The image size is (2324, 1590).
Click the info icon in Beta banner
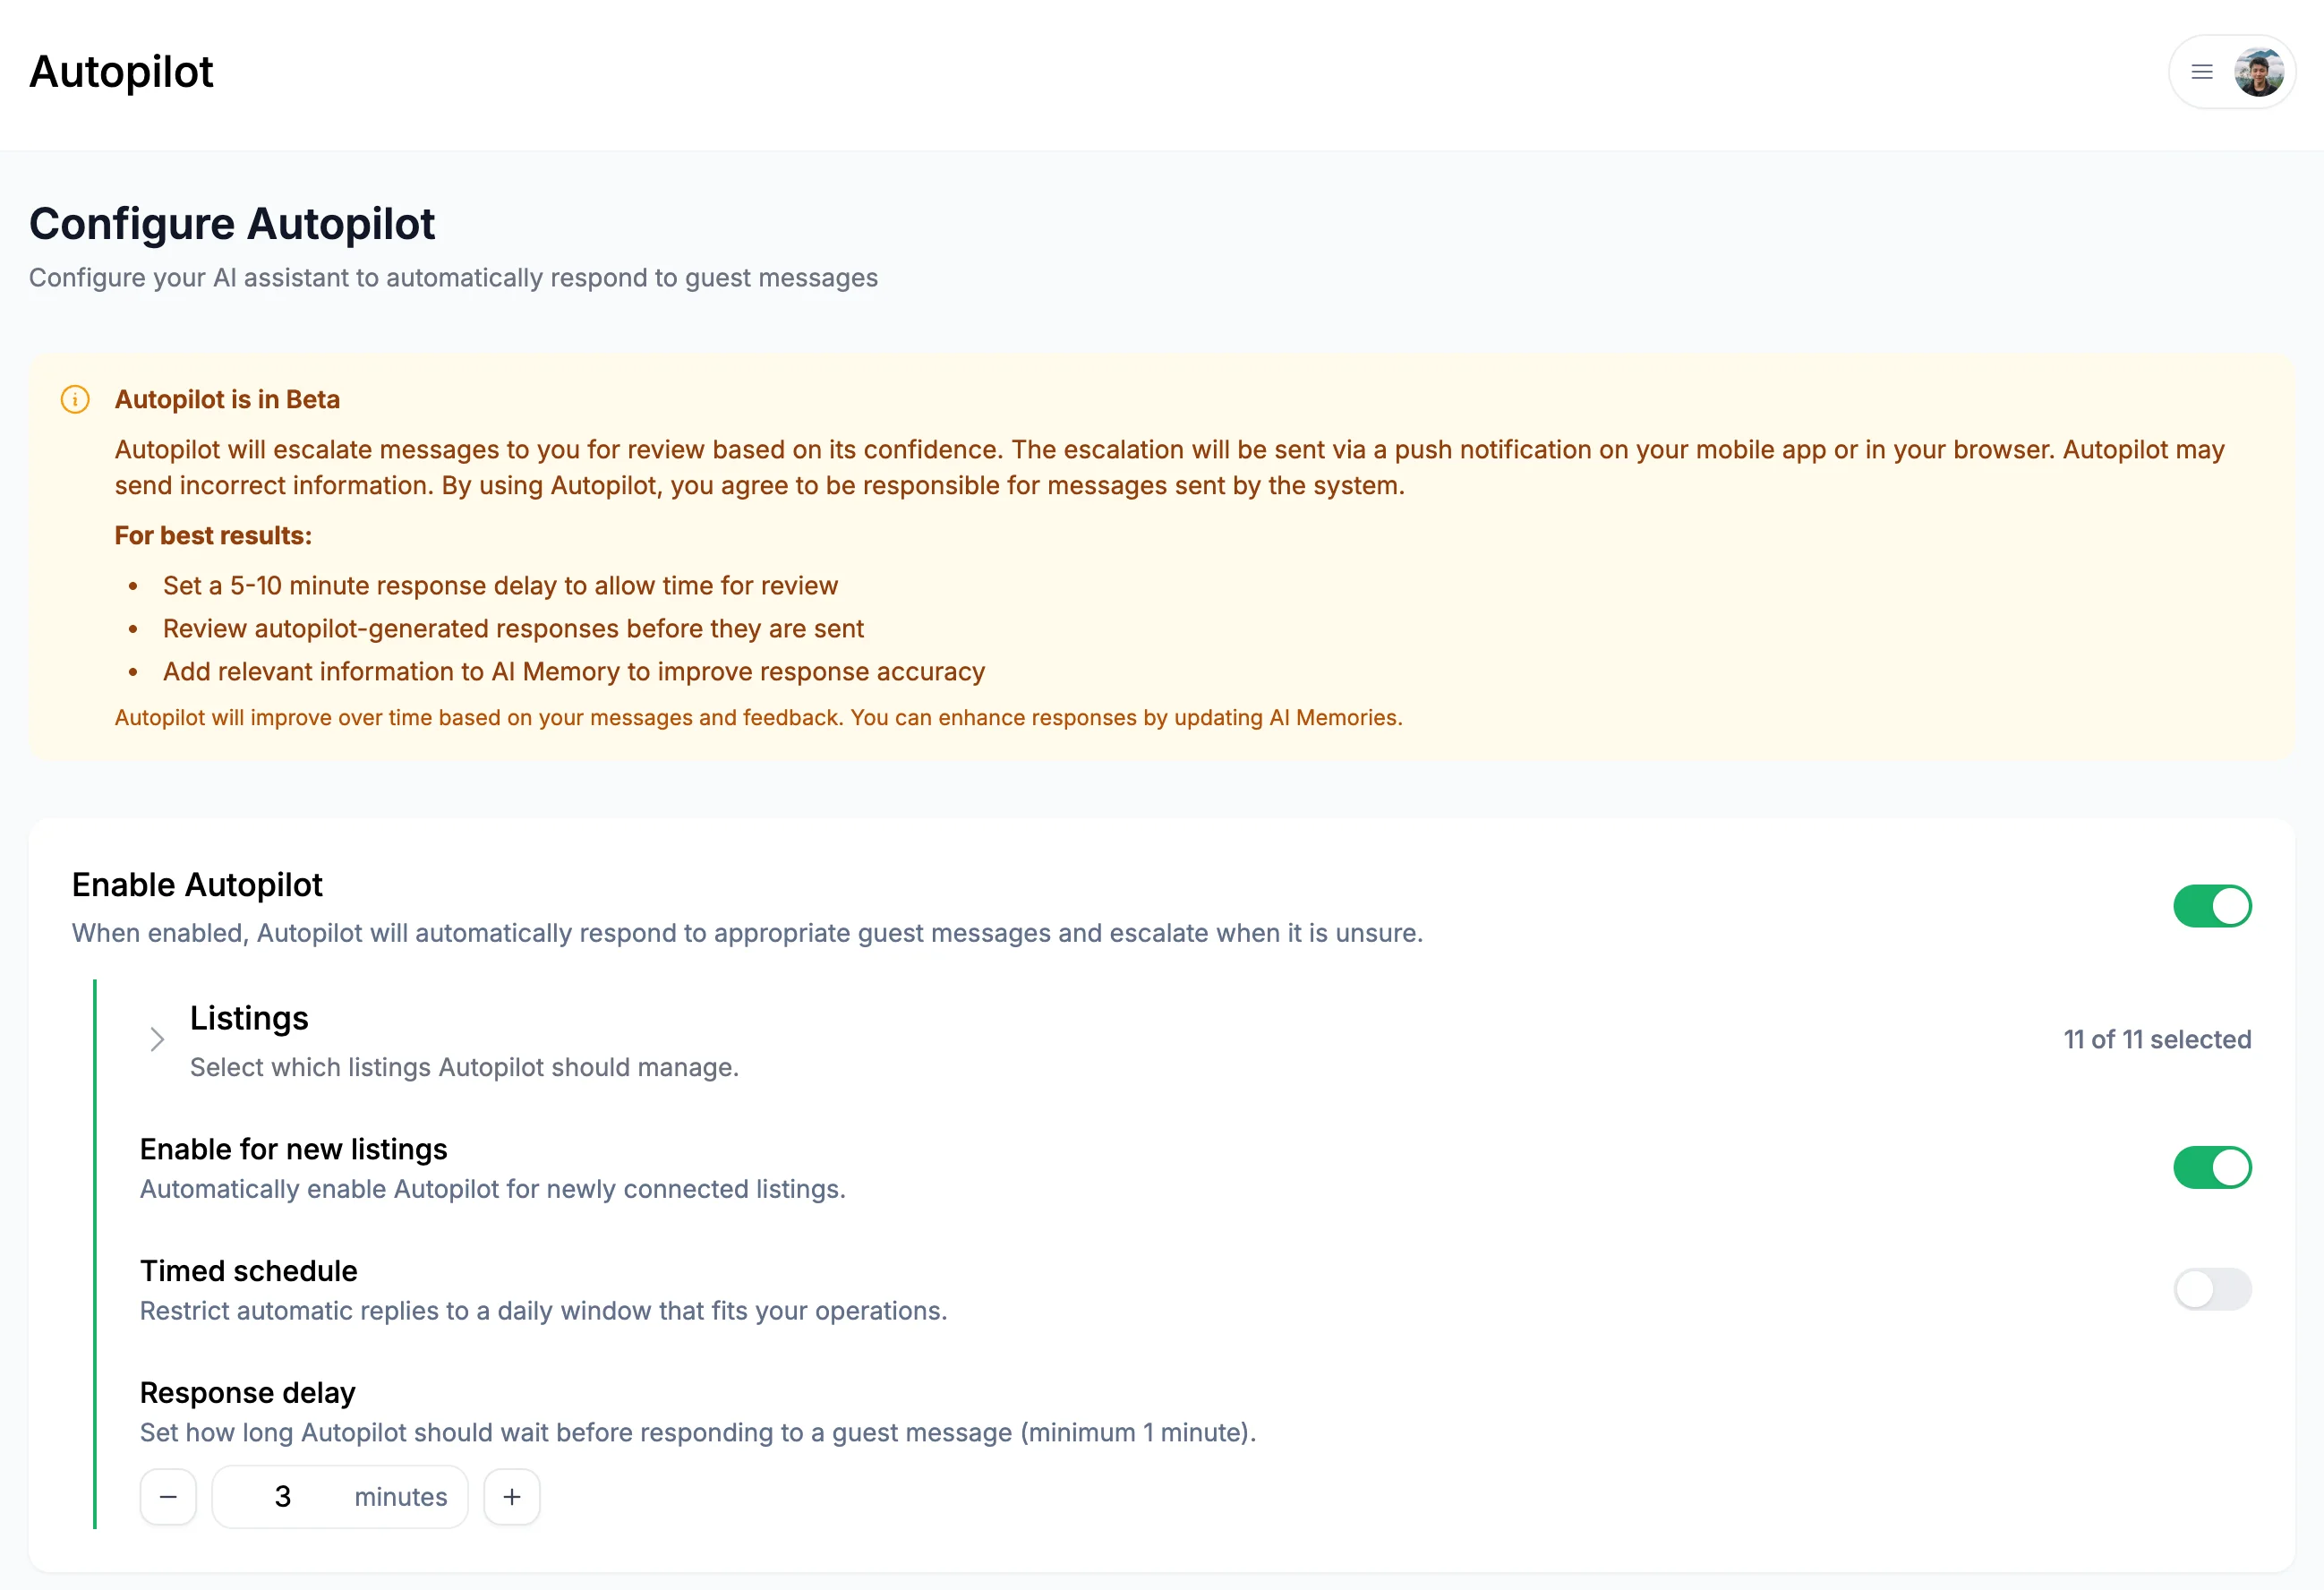[x=75, y=400]
